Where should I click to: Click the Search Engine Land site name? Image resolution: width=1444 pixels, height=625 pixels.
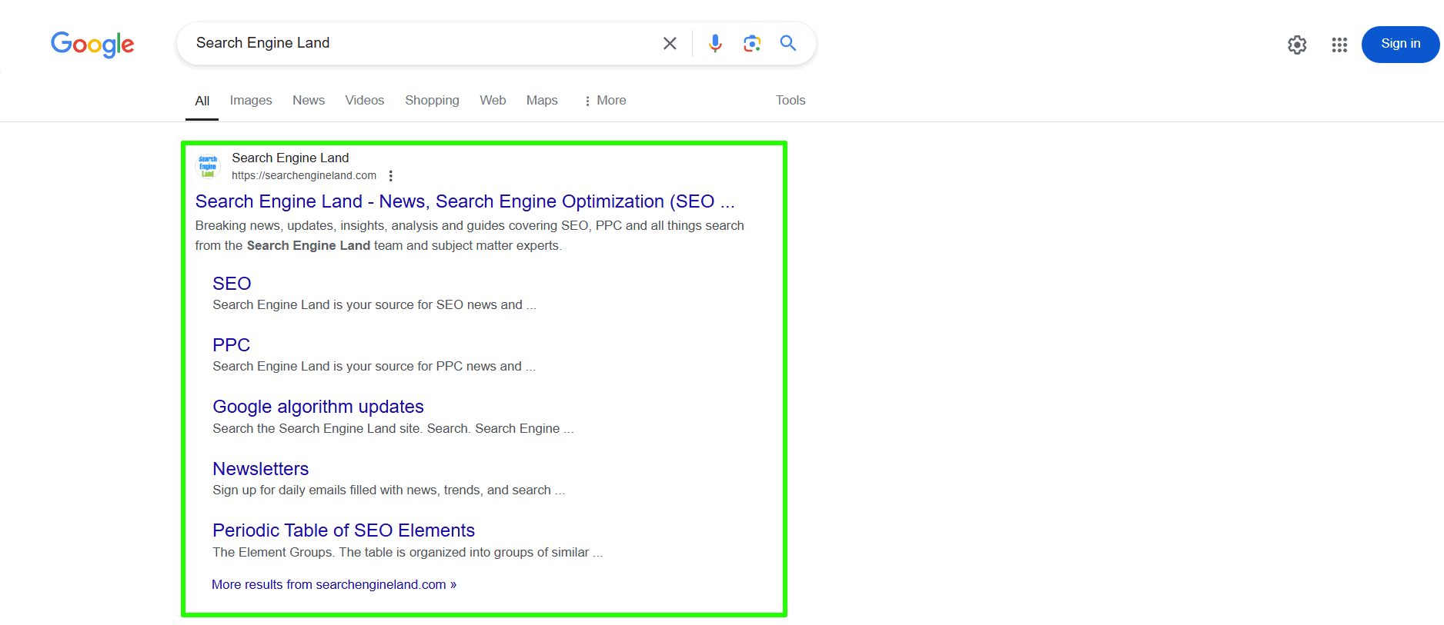point(290,158)
